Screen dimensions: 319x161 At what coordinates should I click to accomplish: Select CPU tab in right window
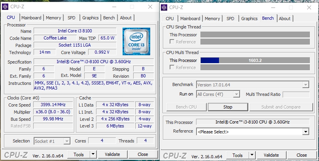[170, 19]
